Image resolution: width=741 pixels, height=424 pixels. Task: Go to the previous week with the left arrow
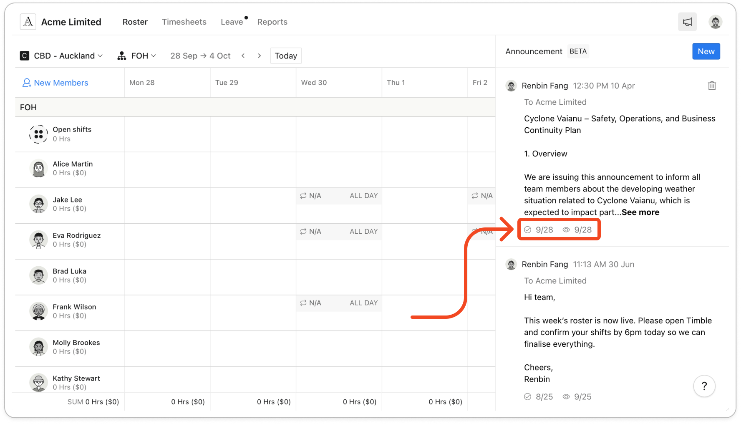point(243,56)
